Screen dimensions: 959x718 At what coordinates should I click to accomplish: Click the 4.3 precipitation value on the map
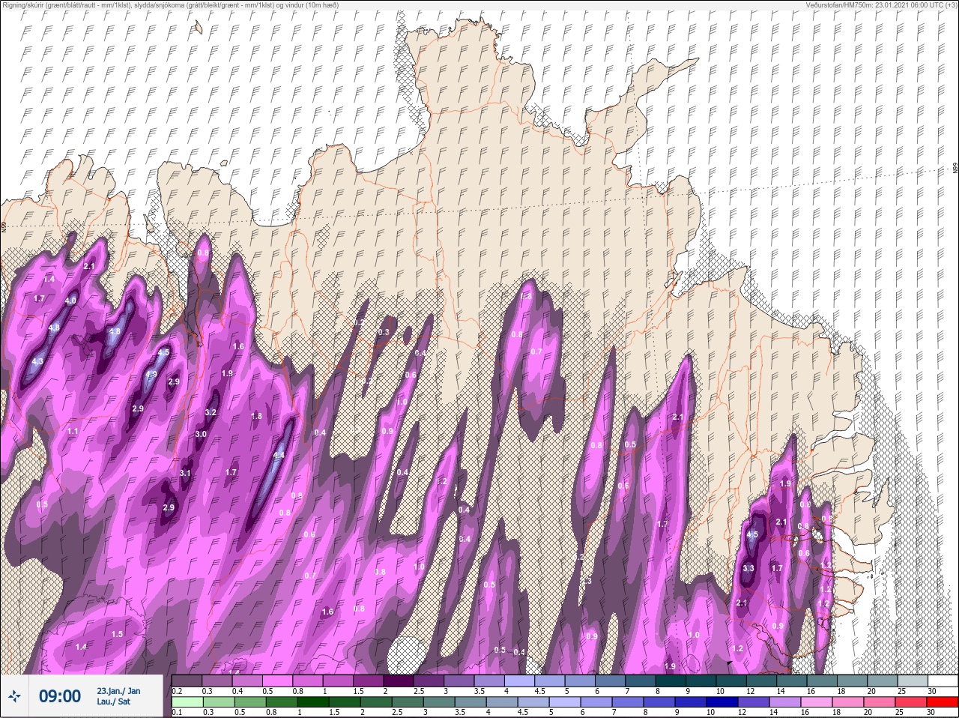point(37,361)
